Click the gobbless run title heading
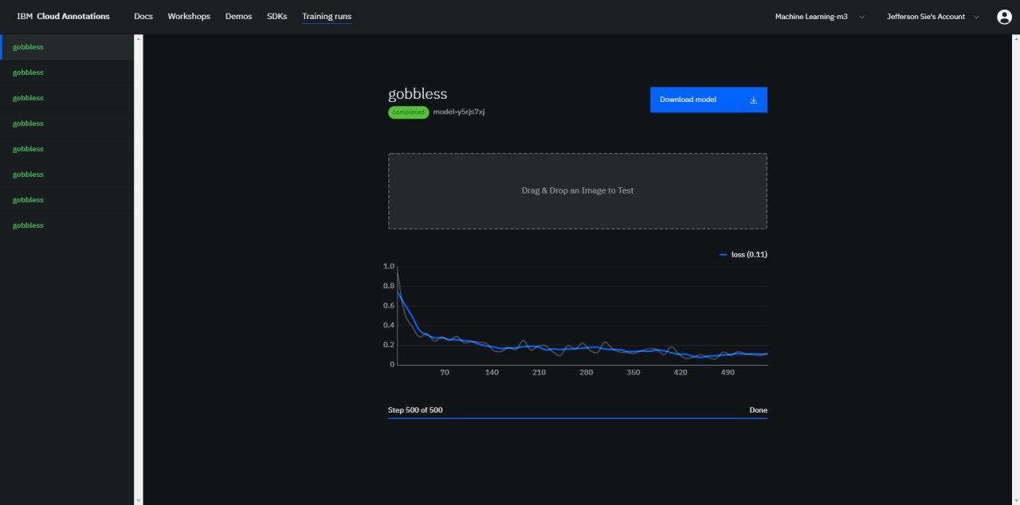Screen dimensions: 1020x505 [418, 94]
